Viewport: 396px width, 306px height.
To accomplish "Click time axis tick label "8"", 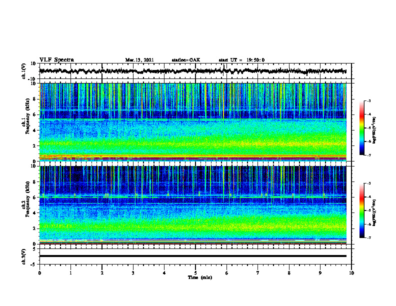I will [x=289, y=273].
